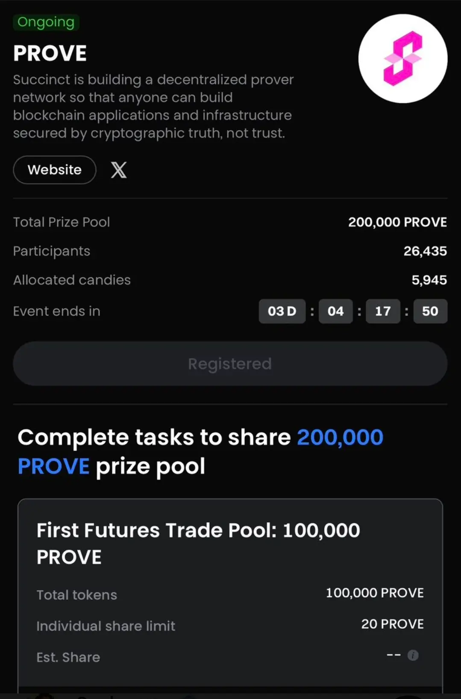
Task: Click the Ongoing status badge
Action: tap(46, 22)
